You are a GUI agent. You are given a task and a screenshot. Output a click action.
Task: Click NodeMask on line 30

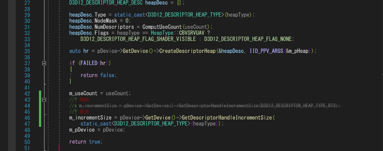106,21
